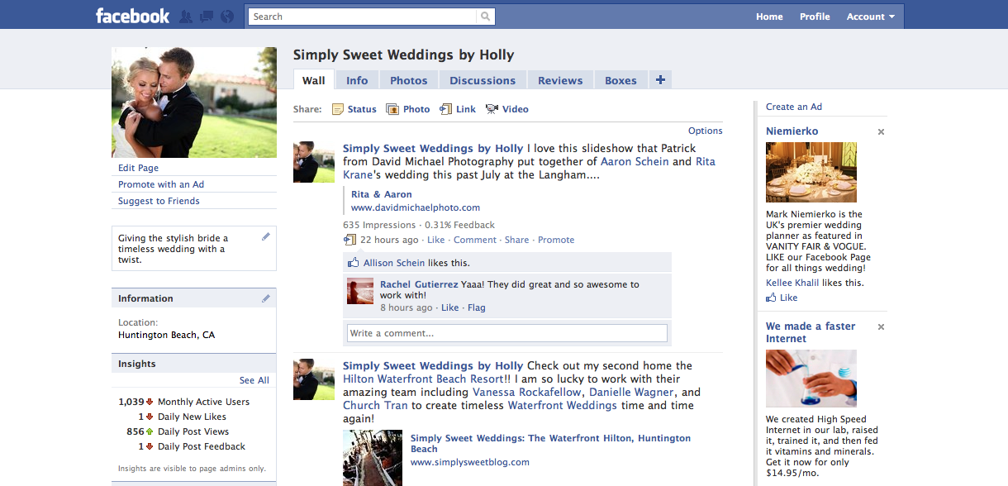
Task: Close the Niemierko ad
Action: click(x=881, y=132)
